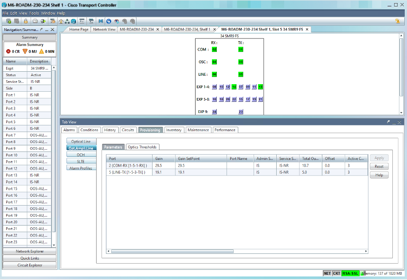Select the SLTE side tab

[81, 161]
